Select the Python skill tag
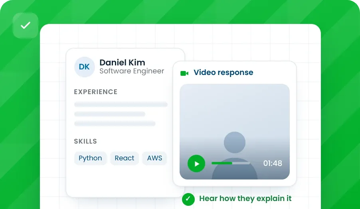This screenshot has width=360, height=209. coord(91,158)
